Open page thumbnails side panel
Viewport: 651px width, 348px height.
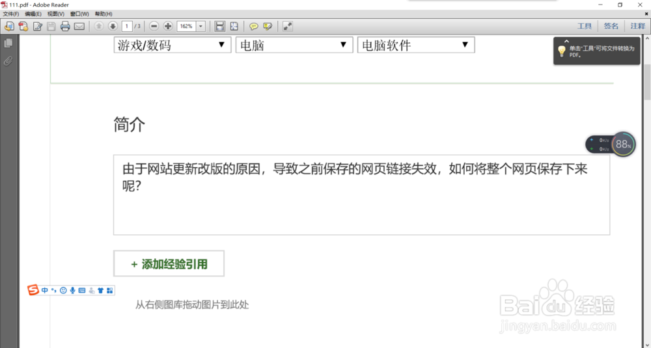click(x=8, y=43)
